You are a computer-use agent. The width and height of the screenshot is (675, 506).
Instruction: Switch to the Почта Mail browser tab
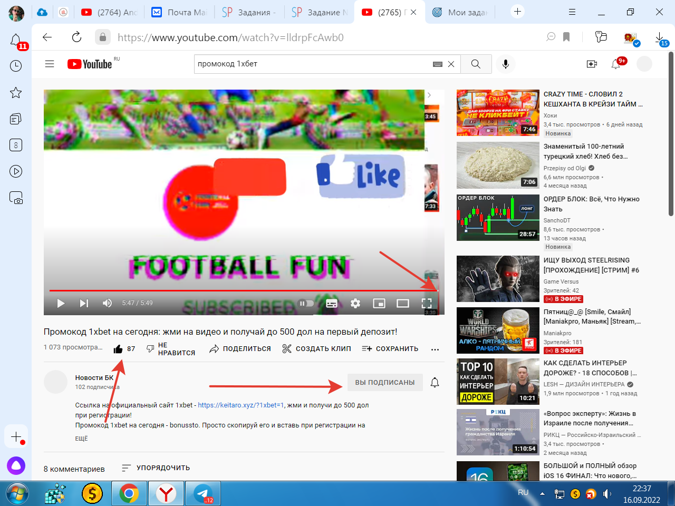coord(179,12)
